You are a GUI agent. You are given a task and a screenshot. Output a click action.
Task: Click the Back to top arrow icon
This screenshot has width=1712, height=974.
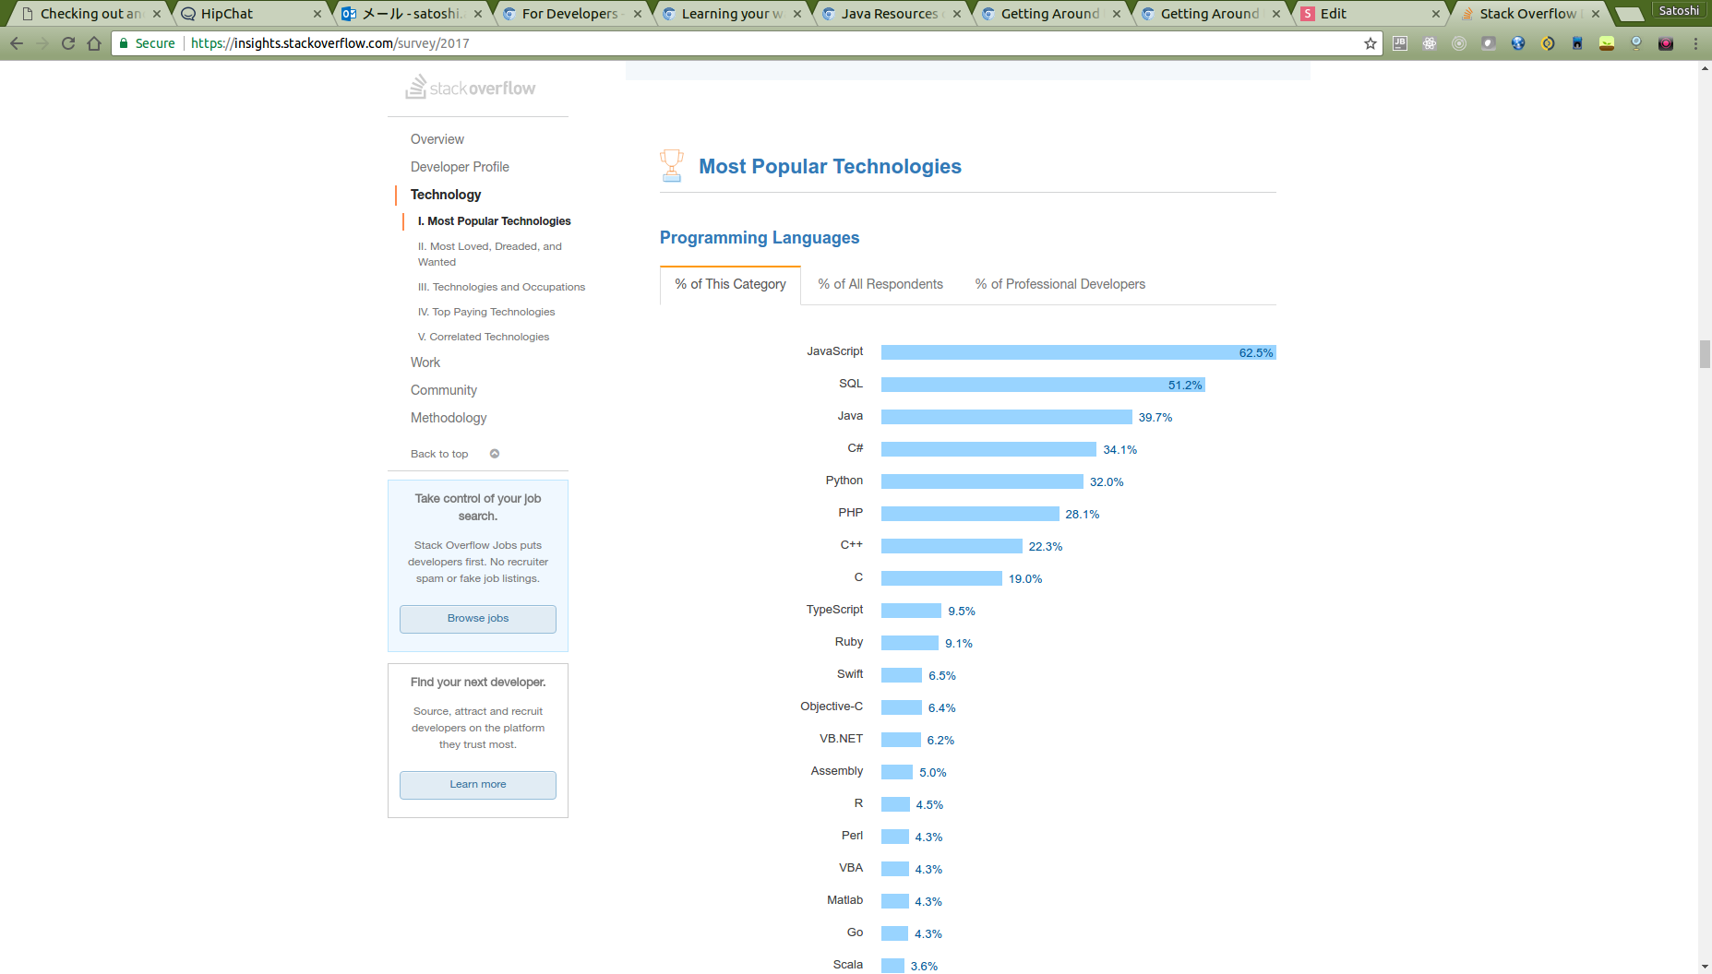[495, 454]
